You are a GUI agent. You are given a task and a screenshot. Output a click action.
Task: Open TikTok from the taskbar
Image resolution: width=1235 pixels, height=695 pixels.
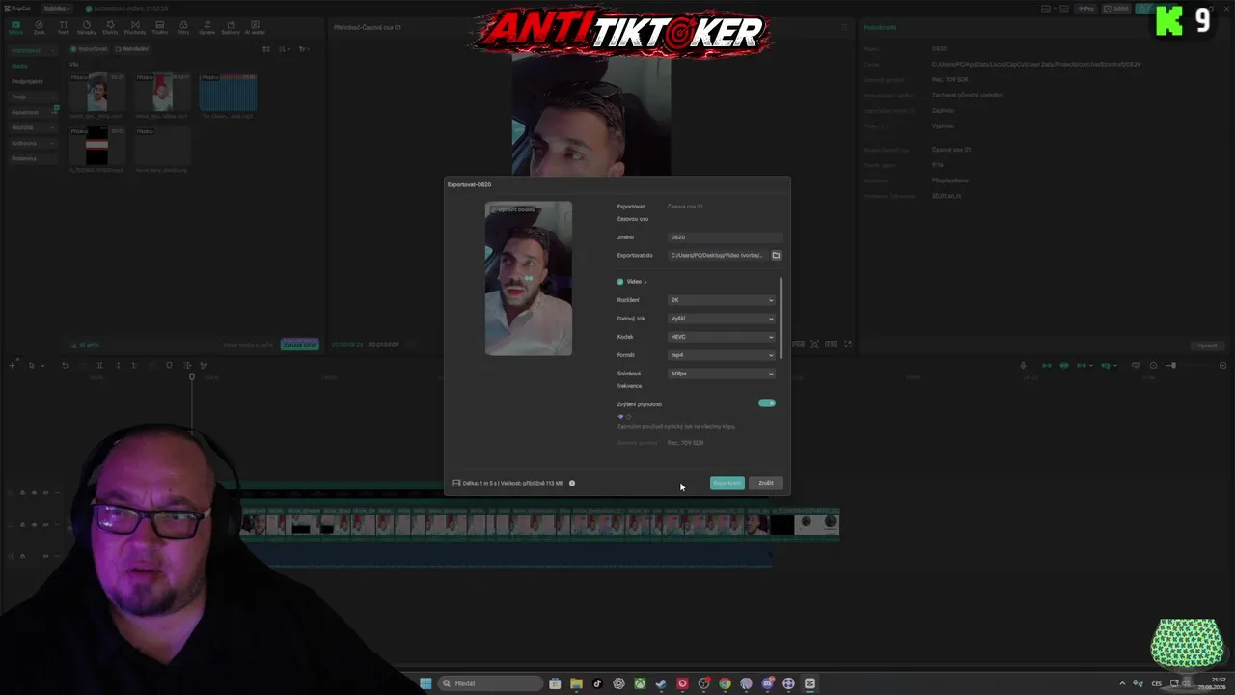597,683
